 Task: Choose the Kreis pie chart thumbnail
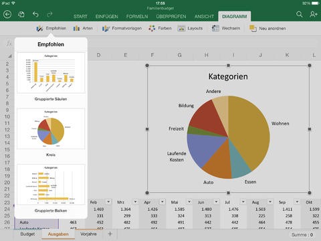pyautogui.click(x=51, y=129)
